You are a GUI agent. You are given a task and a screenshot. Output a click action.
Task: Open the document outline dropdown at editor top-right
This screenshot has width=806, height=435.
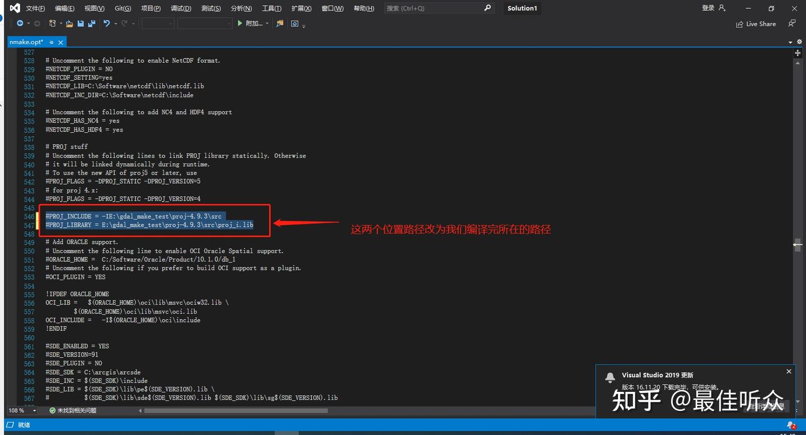790,42
